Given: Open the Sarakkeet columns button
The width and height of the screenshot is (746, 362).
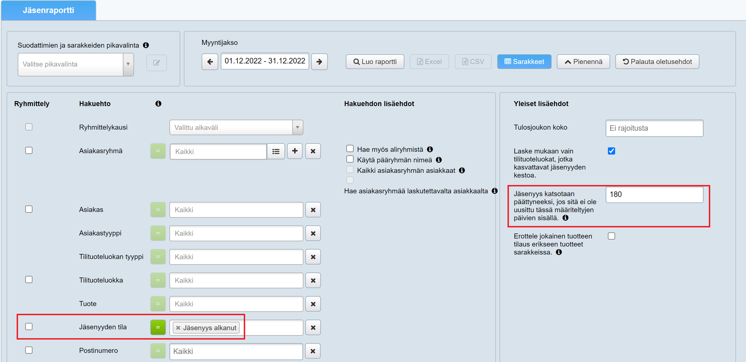Looking at the screenshot, I should 524,61.
